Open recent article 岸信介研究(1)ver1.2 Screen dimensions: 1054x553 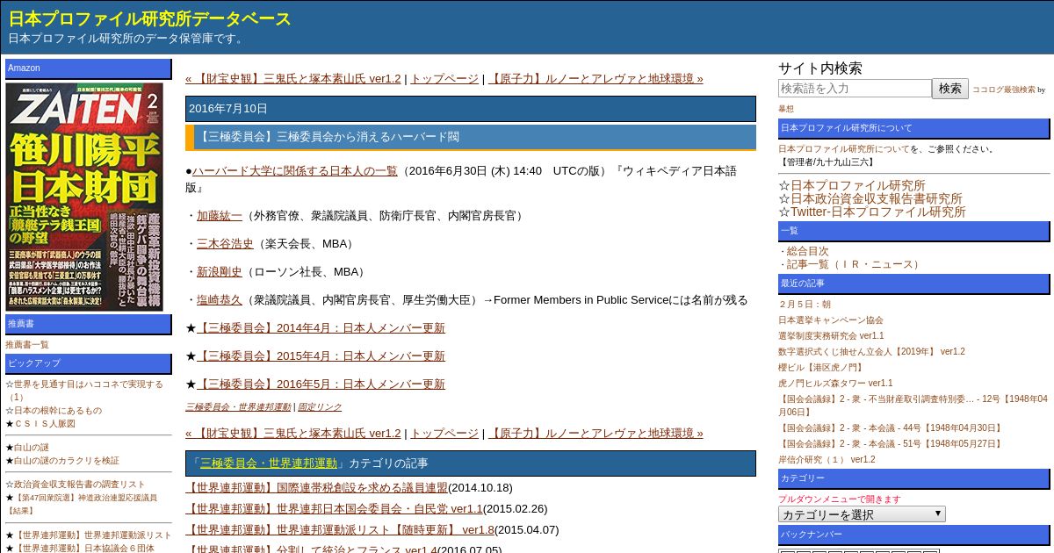pyautogui.click(x=827, y=459)
